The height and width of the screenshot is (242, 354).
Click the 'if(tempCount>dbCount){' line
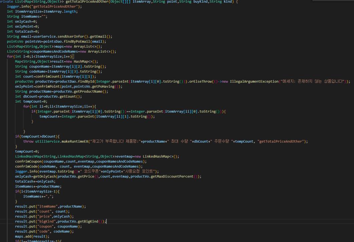[37, 136]
